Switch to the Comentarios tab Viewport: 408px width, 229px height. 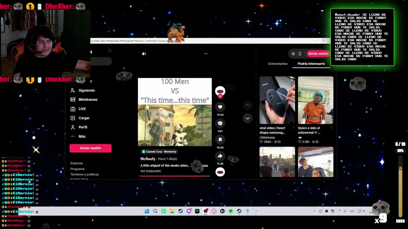[x=278, y=64]
